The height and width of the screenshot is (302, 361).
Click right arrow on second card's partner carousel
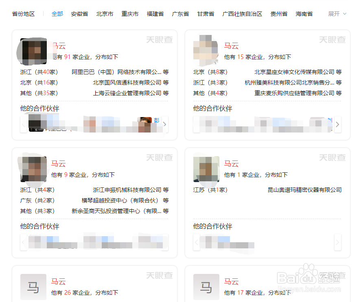point(337,125)
